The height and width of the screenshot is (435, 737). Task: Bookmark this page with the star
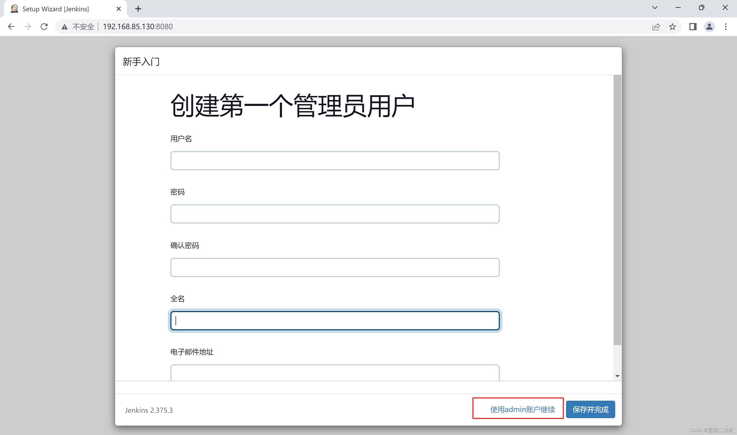pyautogui.click(x=672, y=27)
